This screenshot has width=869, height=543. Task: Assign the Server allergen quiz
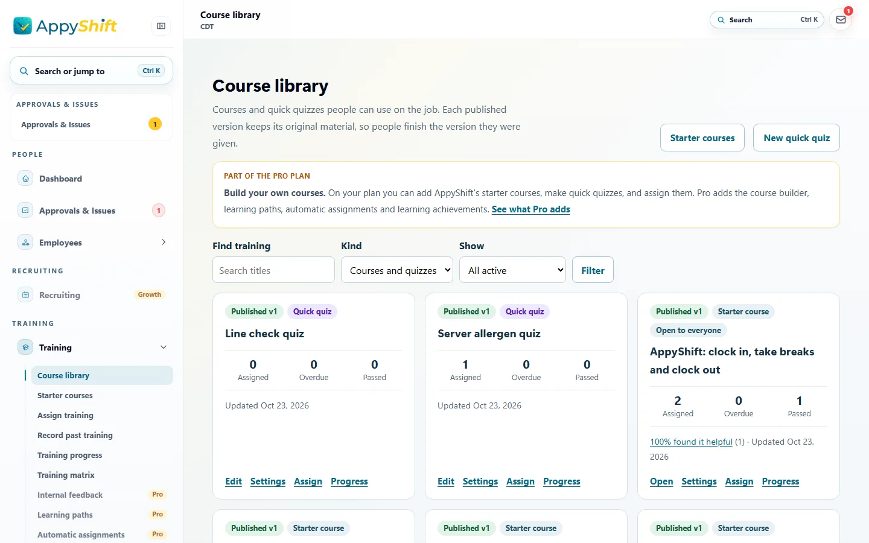[x=520, y=481]
